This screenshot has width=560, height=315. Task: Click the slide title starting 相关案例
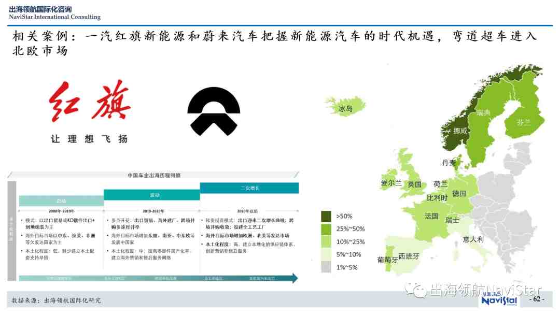click(275, 43)
